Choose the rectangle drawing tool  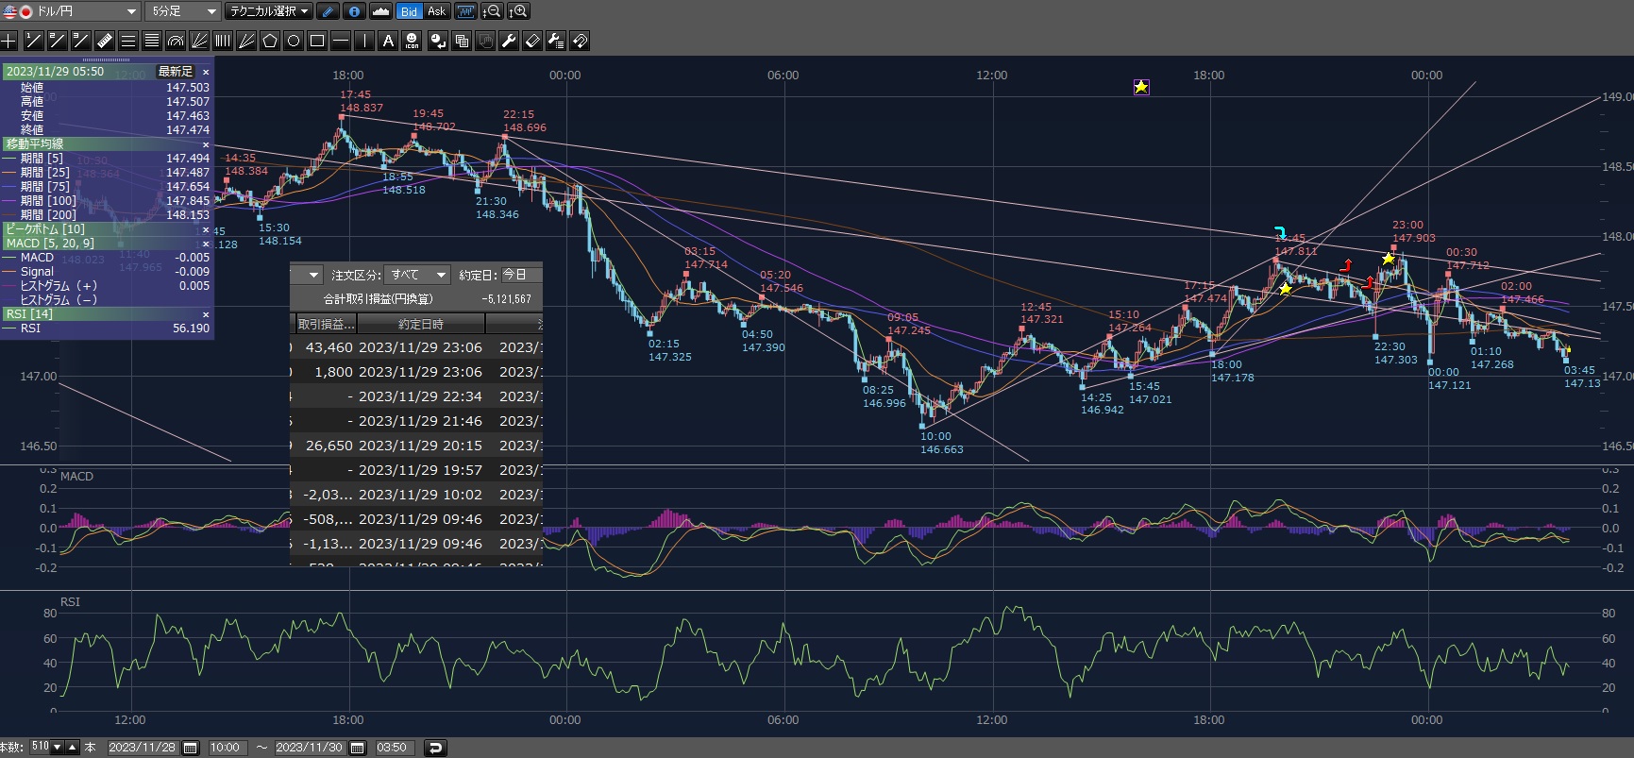click(x=317, y=41)
